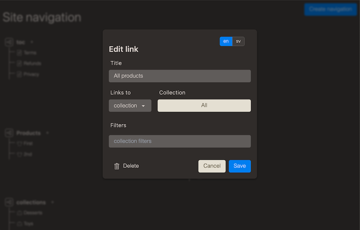This screenshot has width=360, height=230.
Task: Click the Create navigation button
Action: (x=330, y=9)
